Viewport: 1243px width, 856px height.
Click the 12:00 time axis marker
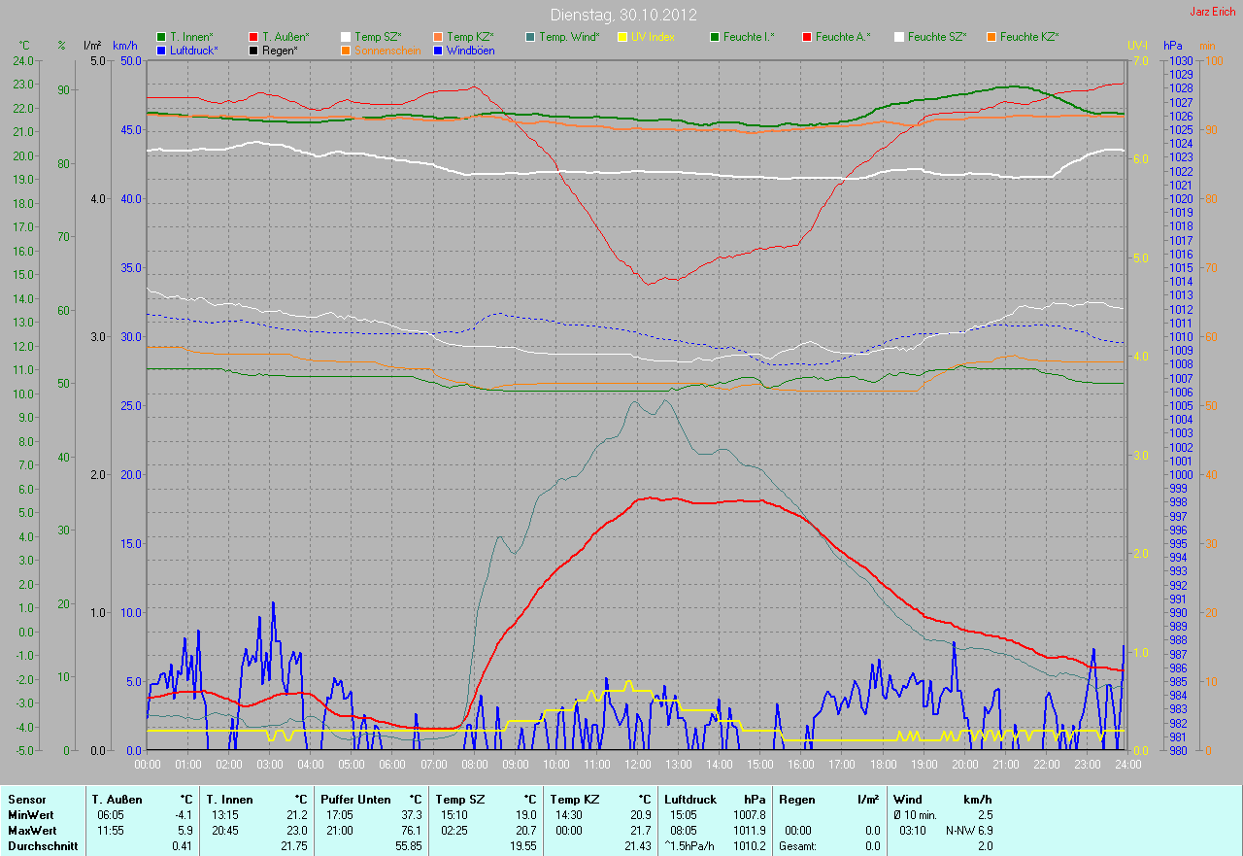pyautogui.click(x=637, y=765)
